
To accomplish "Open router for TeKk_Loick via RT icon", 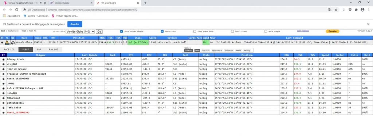I will pyautogui.click(x=3, y=108).
